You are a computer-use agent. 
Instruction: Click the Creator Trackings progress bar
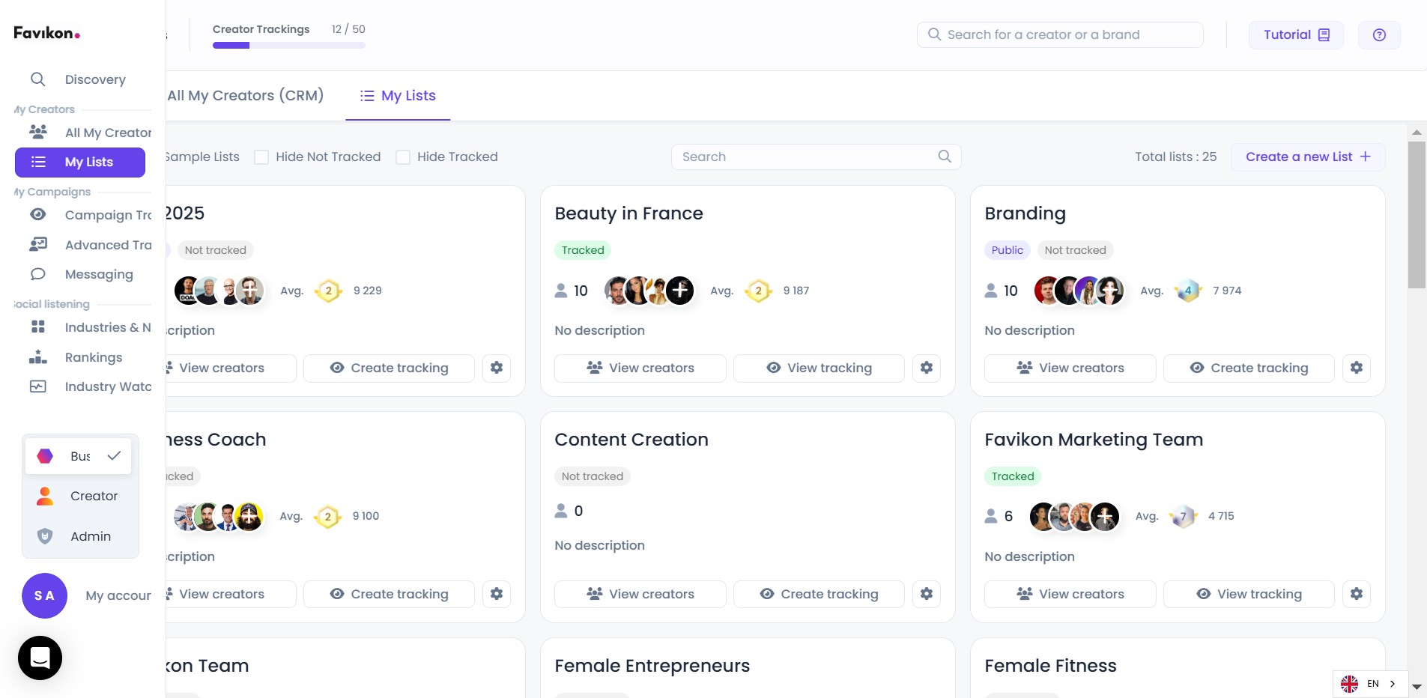point(288,46)
